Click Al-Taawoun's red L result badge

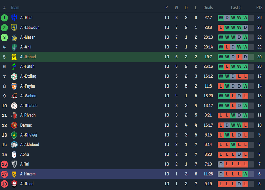(221, 28)
